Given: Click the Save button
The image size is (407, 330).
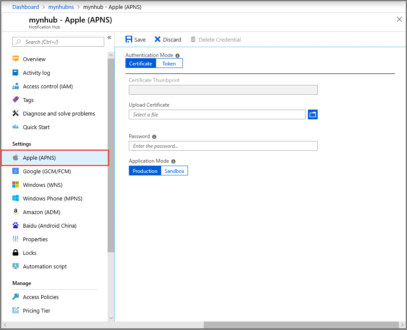Looking at the screenshot, I should [x=135, y=39].
